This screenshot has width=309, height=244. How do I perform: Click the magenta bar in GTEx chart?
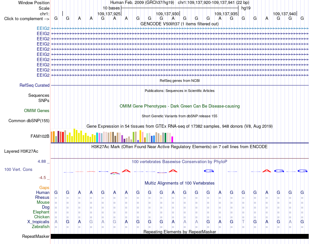(172, 139)
